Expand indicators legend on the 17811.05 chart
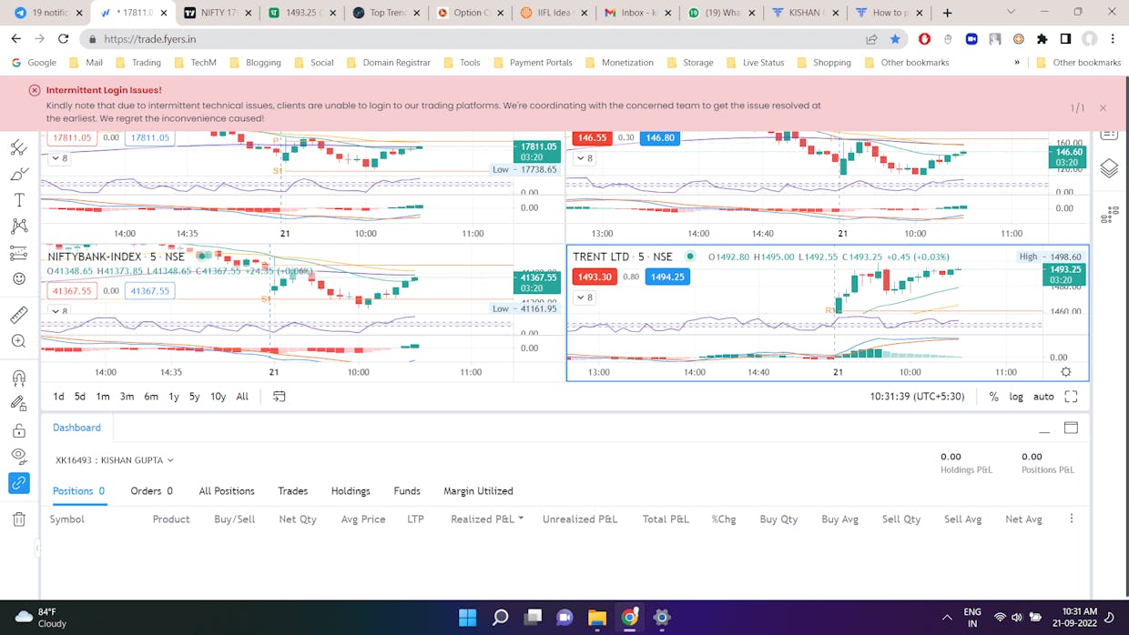 [58, 158]
